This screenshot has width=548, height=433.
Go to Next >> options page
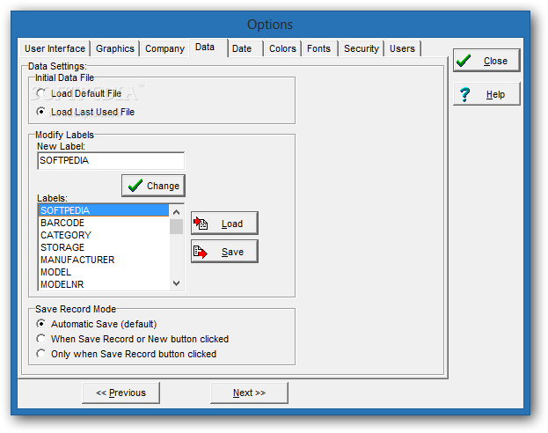click(x=249, y=393)
